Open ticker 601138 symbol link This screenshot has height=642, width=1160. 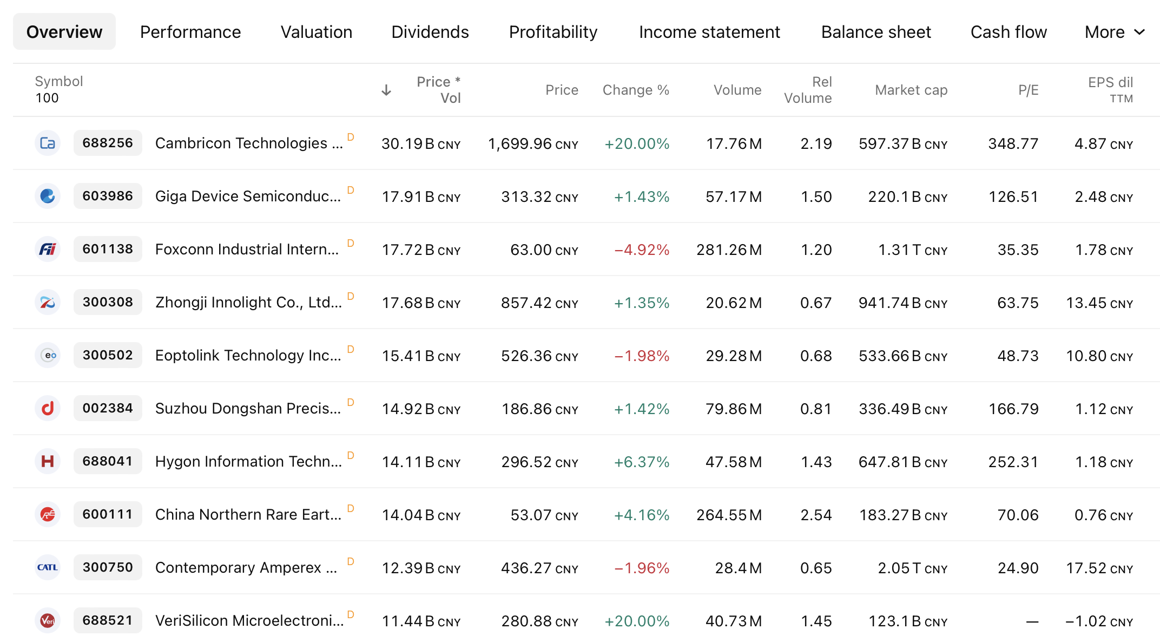coord(108,249)
